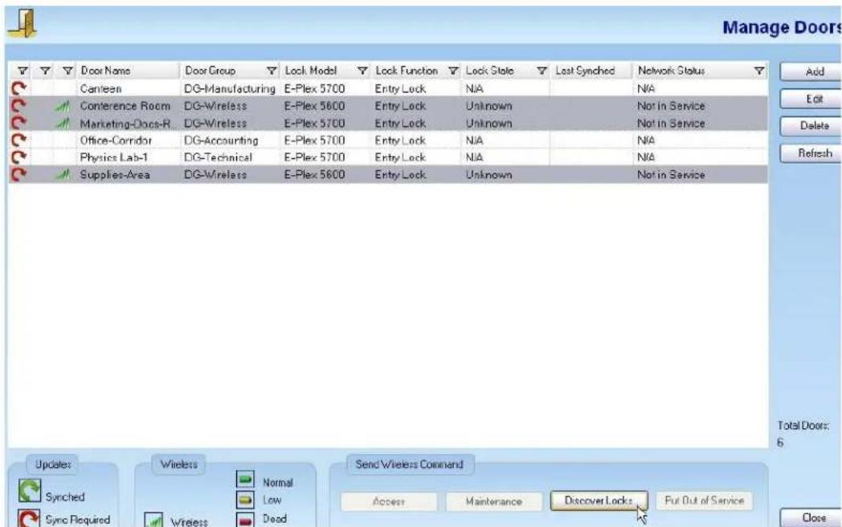Select the Office-Corridor door name
The width and height of the screenshot is (842, 527).
pyautogui.click(x=116, y=141)
